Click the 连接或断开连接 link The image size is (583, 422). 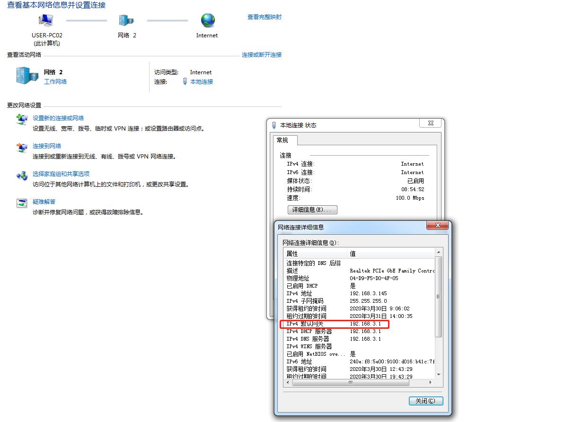261,55
